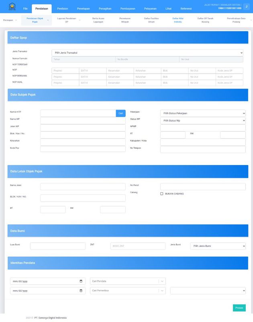Open the Pilih Jenis Bumi dropdown
Screen dimensions: 253x322
[218, 246]
